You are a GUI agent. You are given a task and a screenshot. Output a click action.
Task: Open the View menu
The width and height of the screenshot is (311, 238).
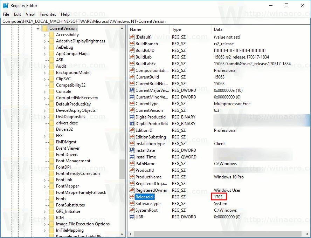(30, 14)
